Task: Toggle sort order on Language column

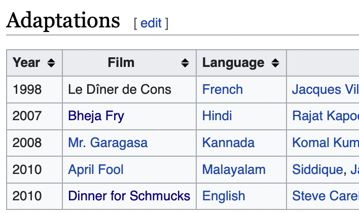Action: click(275, 63)
